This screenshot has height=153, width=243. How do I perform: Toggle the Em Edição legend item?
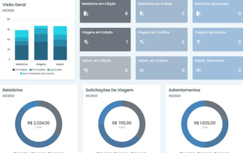pos(20,70)
